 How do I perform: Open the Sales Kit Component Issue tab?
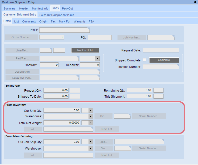57,15
